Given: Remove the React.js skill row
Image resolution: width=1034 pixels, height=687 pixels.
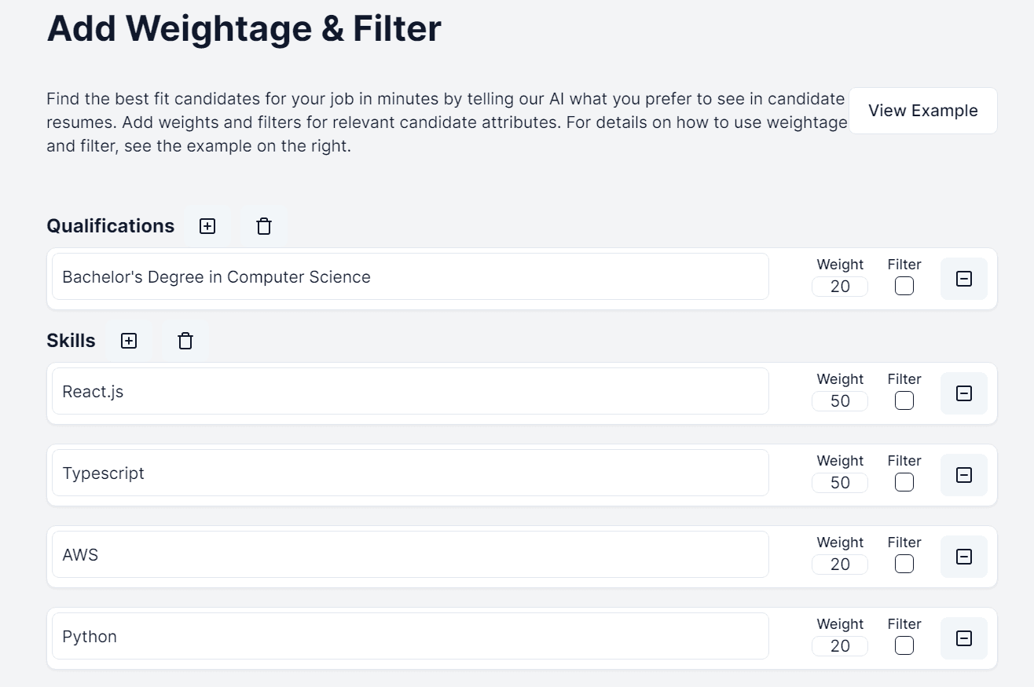Looking at the screenshot, I should pos(963,393).
